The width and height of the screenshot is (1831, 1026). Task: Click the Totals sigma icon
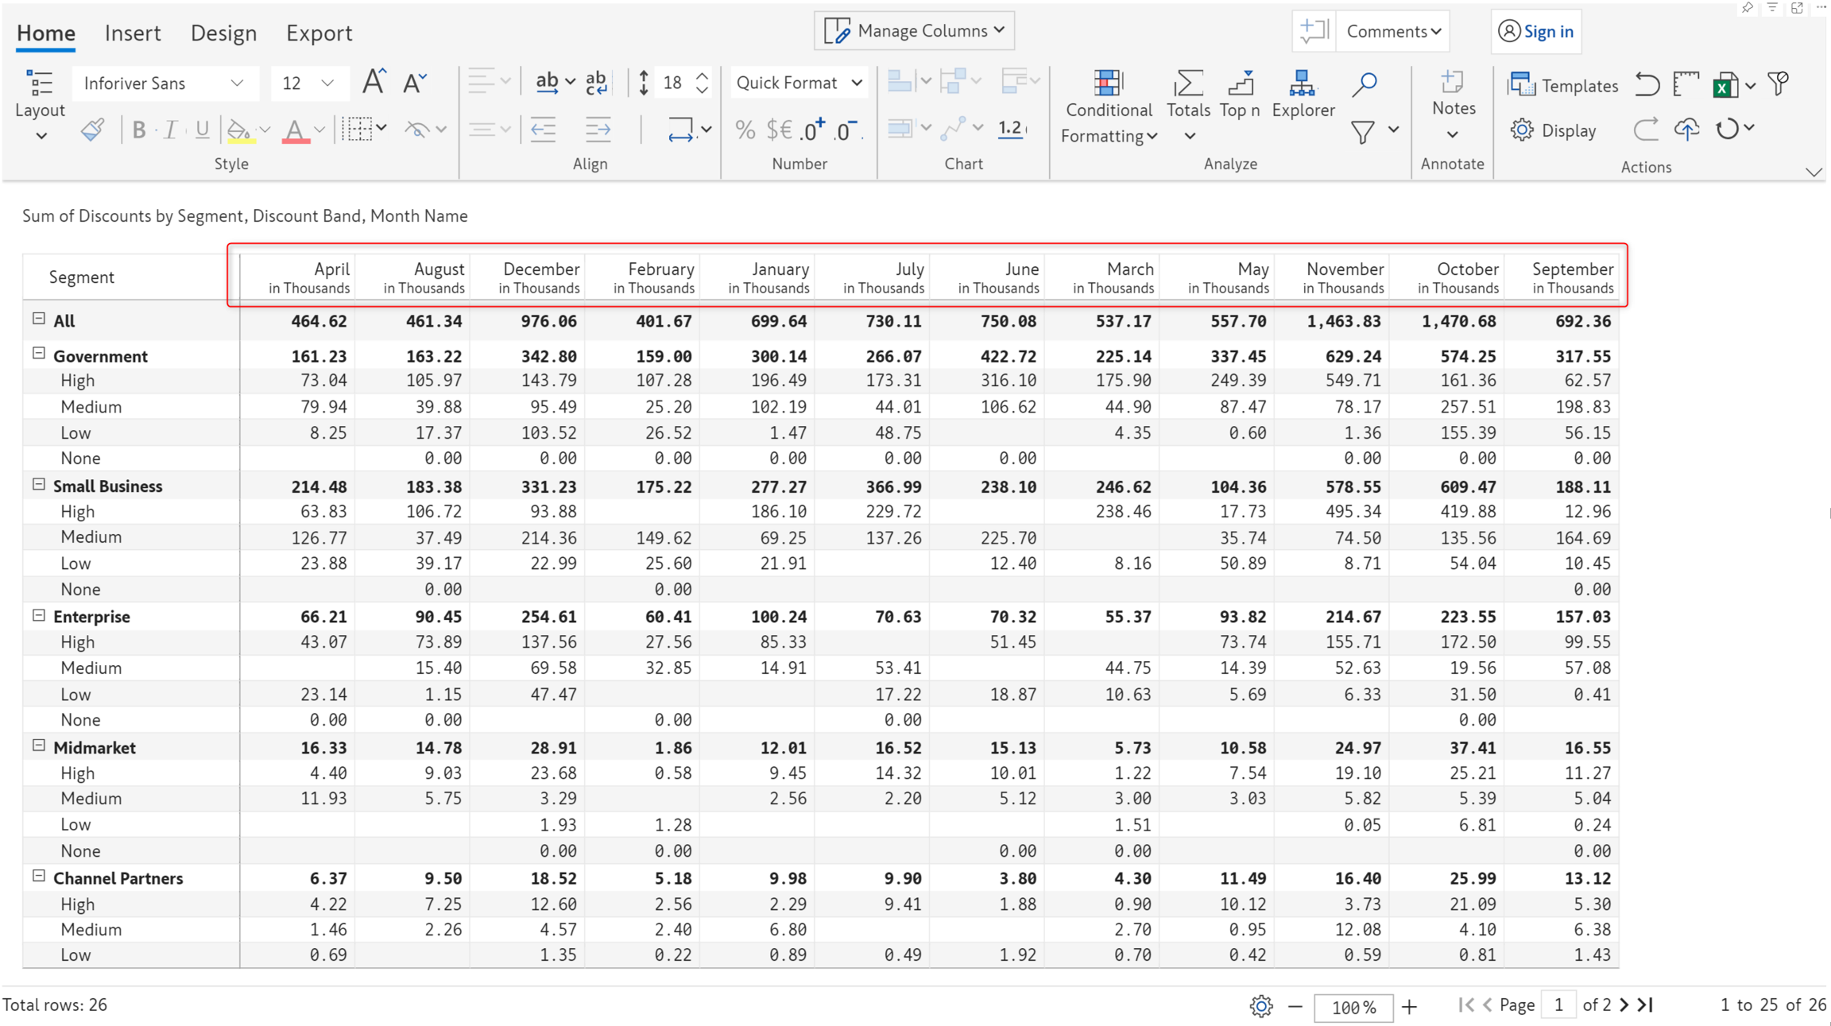point(1188,84)
